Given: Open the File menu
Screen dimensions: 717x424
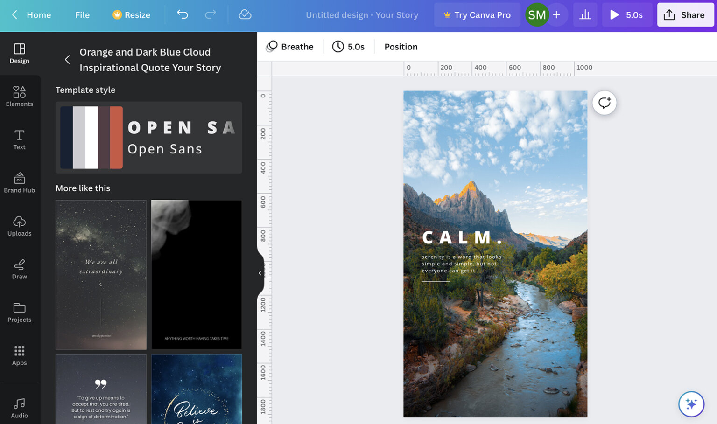Looking at the screenshot, I should click(x=82, y=15).
